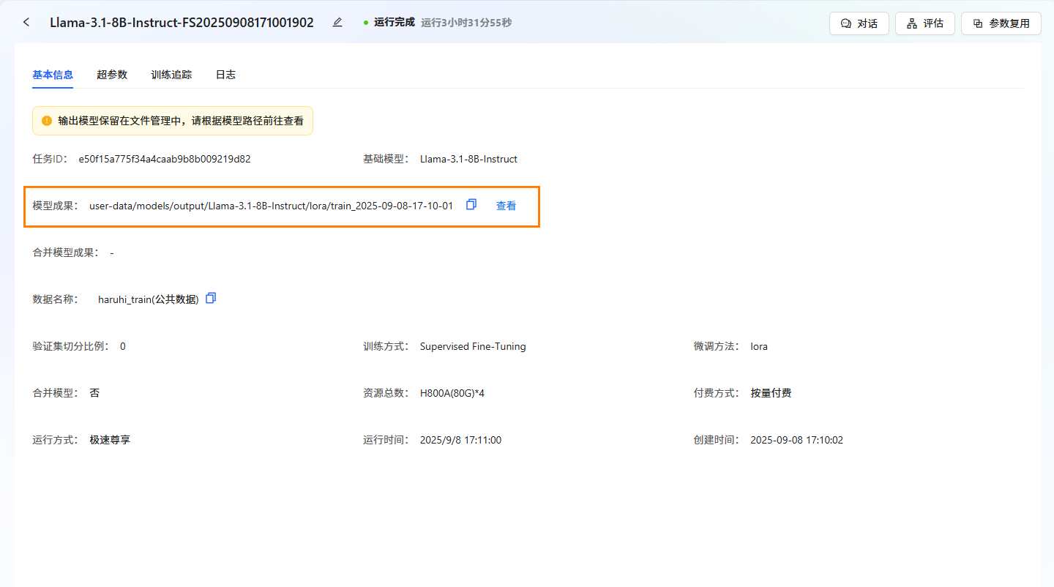Switch to the 超参数 tab
1054x587 pixels.
(x=112, y=75)
